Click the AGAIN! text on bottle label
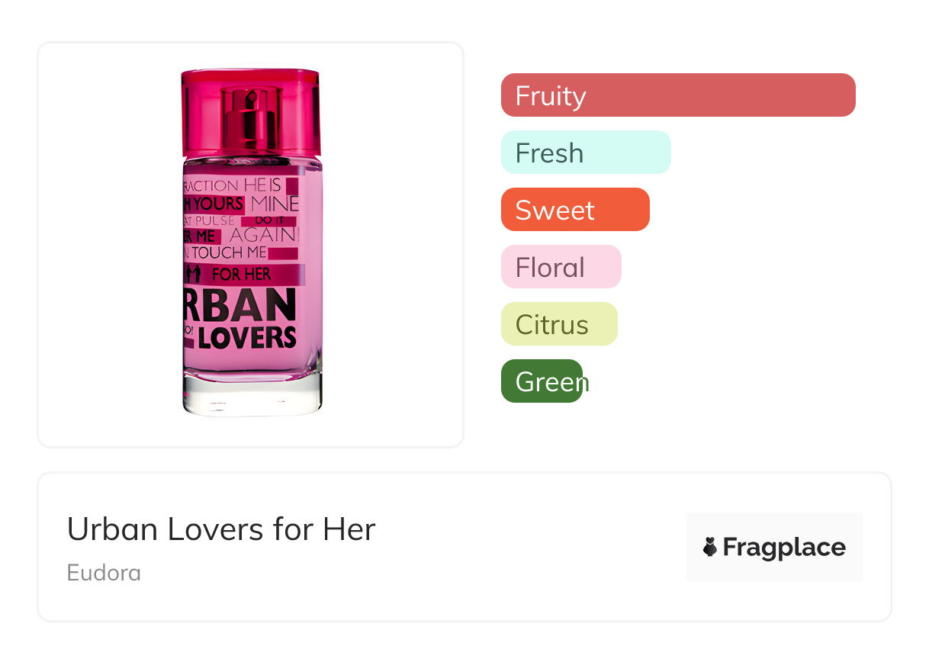929x659 pixels. [264, 235]
